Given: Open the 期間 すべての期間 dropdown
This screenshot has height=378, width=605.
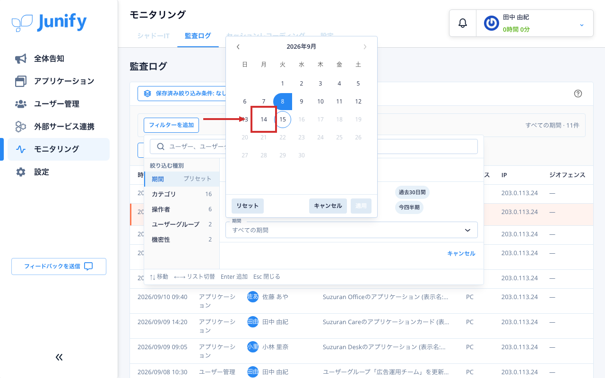Looking at the screenshot, I should tap(352, 230).
